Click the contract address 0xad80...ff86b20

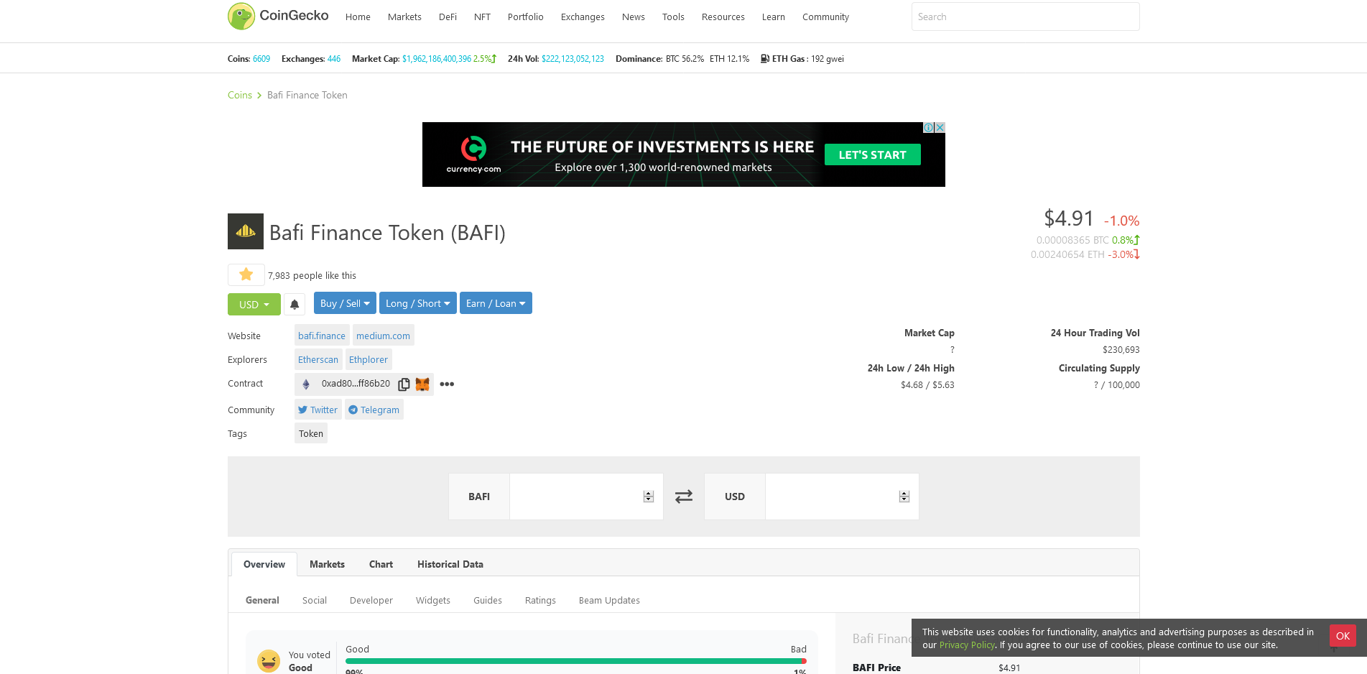click(356, 384)
